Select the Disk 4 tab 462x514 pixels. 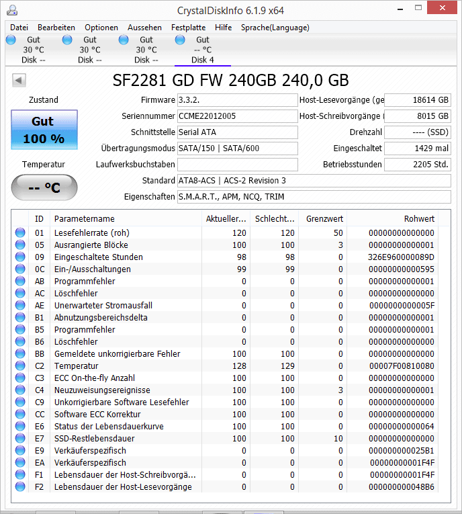203,50
